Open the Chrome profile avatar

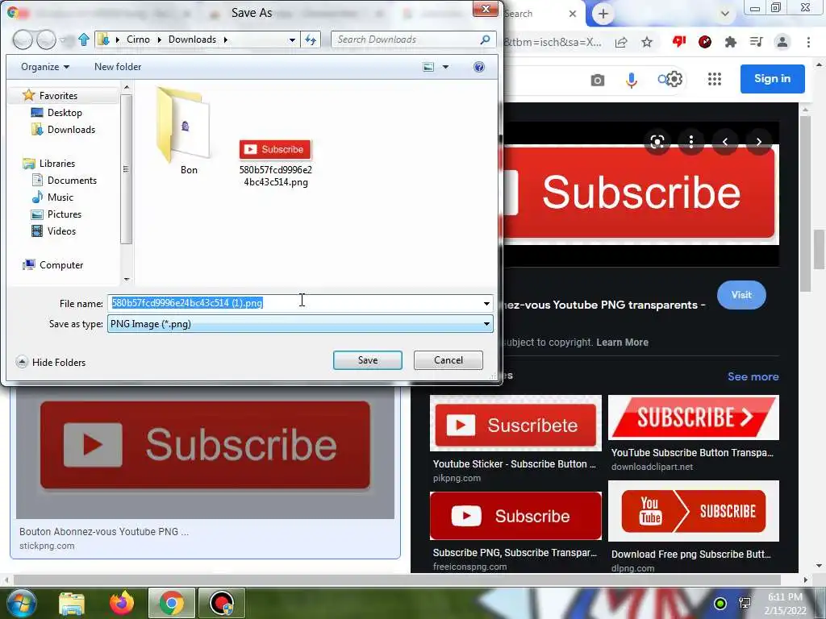pos(782,42)
